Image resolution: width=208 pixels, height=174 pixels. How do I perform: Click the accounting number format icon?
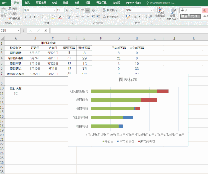pos(128,17)
